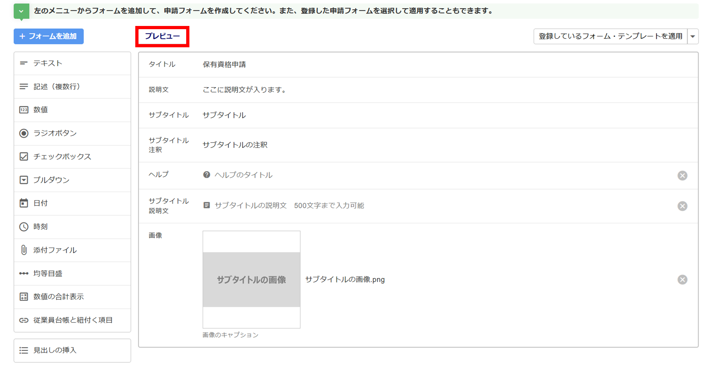Add a チェックボックス form item
The image size is (712, 368).
click(x=72, y=156)
